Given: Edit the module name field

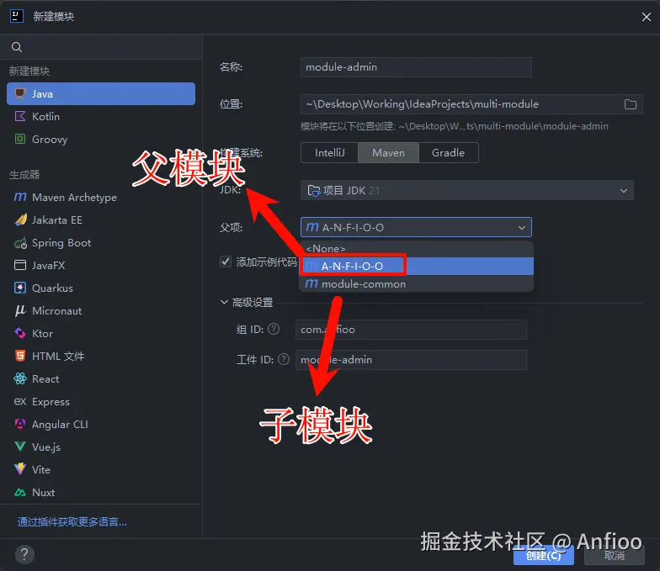Looking at the screenshot, I should [416, 67].
